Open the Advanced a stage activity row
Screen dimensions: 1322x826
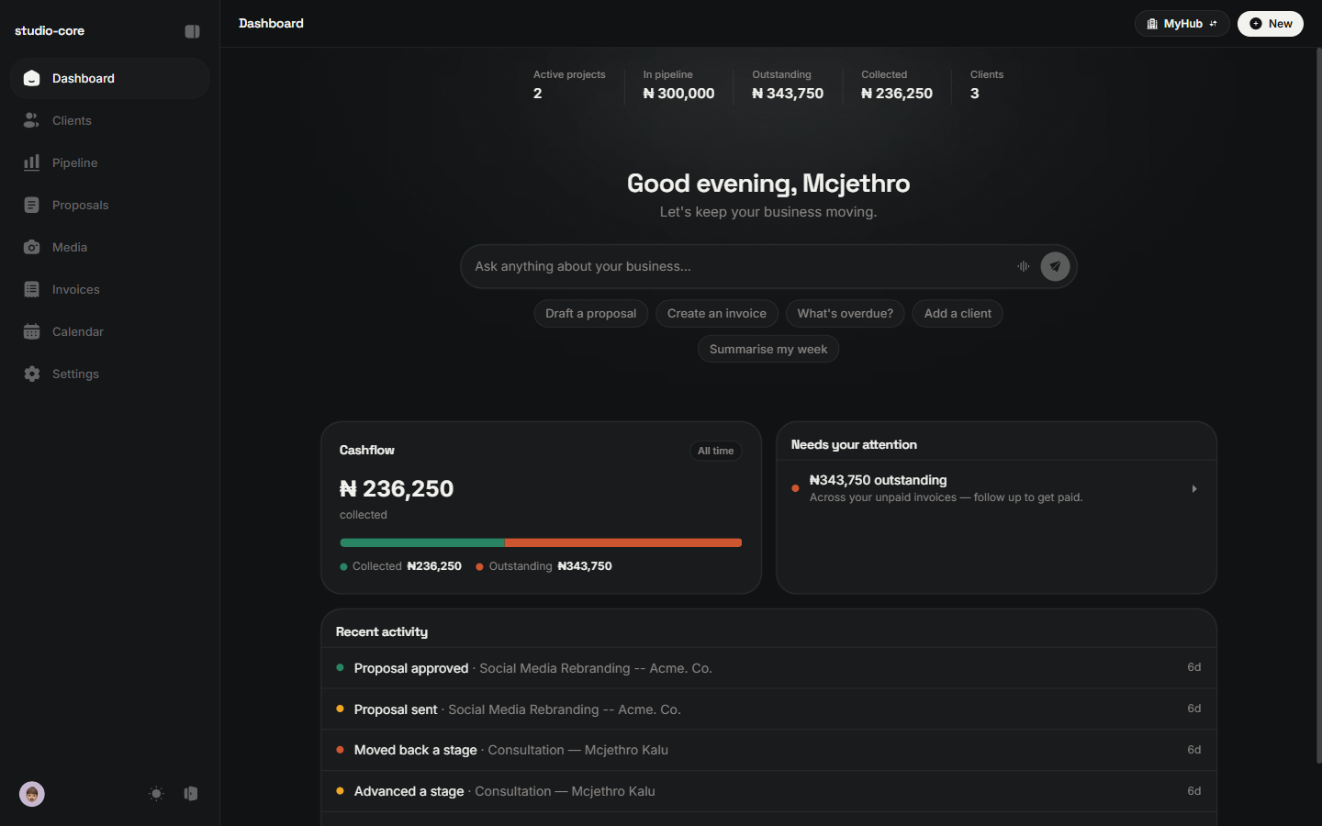click(x=768, y=791)
